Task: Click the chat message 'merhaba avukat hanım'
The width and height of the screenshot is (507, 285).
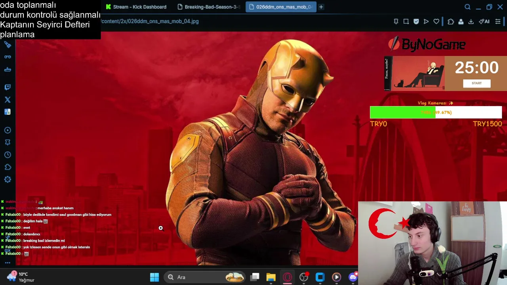Action: tap(55, 208)
